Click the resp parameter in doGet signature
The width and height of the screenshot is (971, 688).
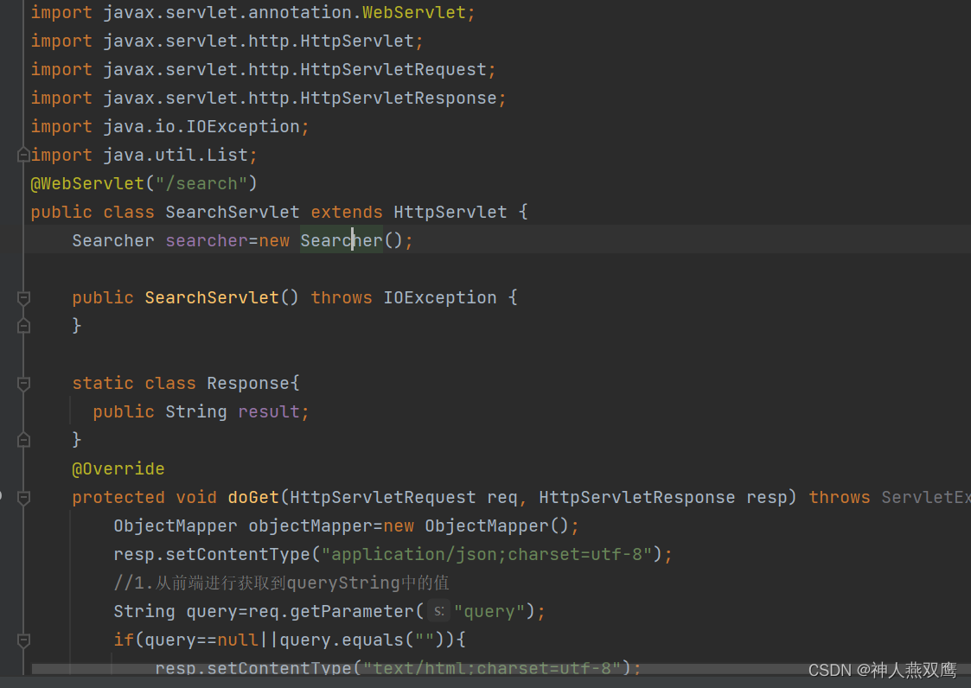pyautogui.click(x=766, y=497)
